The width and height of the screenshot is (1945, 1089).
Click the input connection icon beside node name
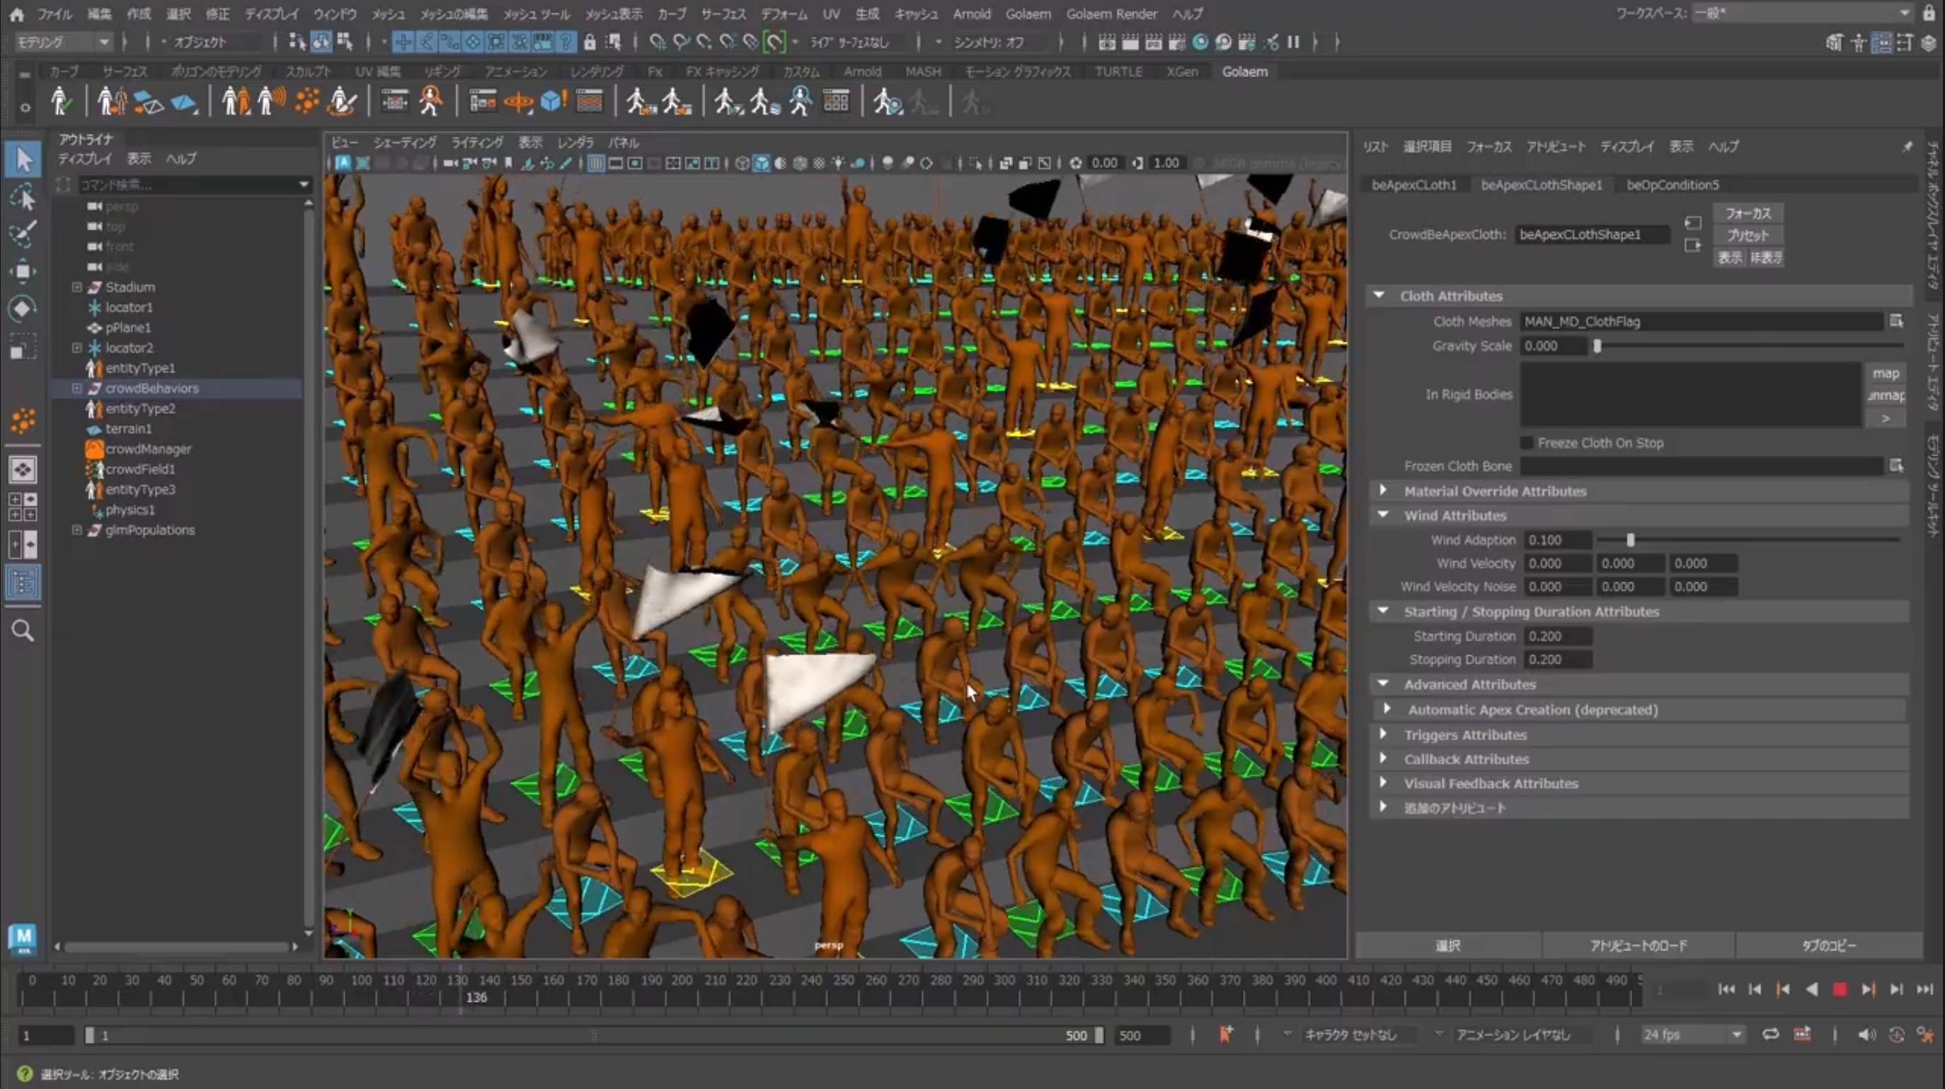pyautogui.click(x=1693, y=223)
